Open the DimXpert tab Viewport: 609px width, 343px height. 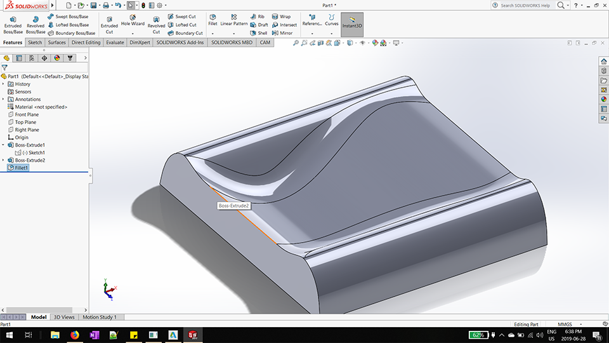140,43
